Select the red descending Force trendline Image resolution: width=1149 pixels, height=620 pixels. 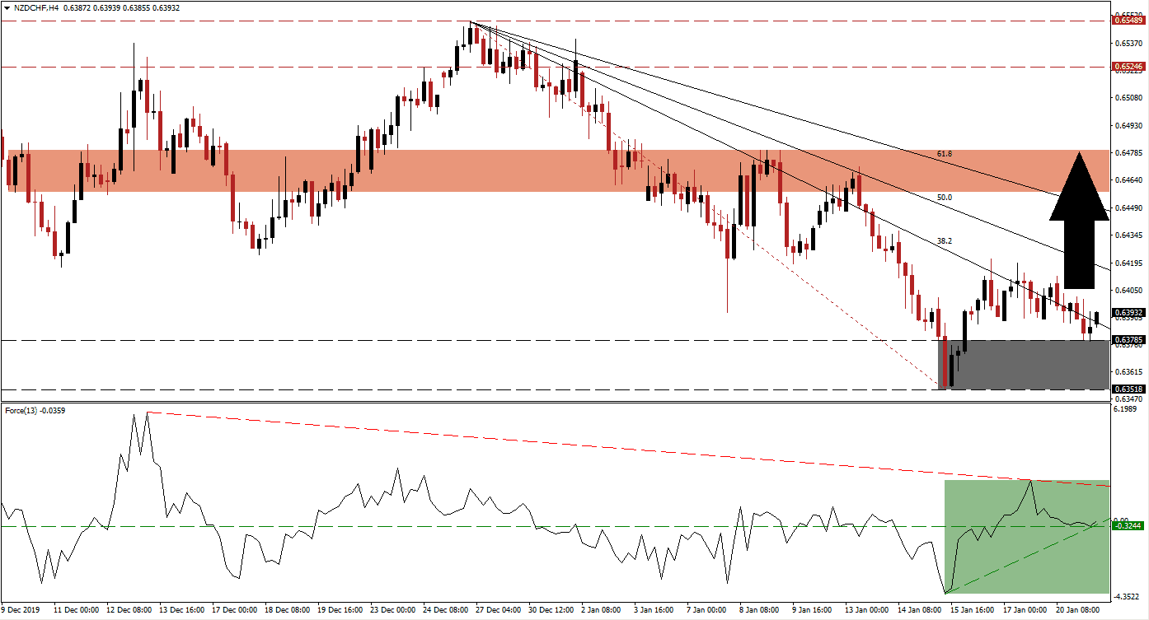577,445
